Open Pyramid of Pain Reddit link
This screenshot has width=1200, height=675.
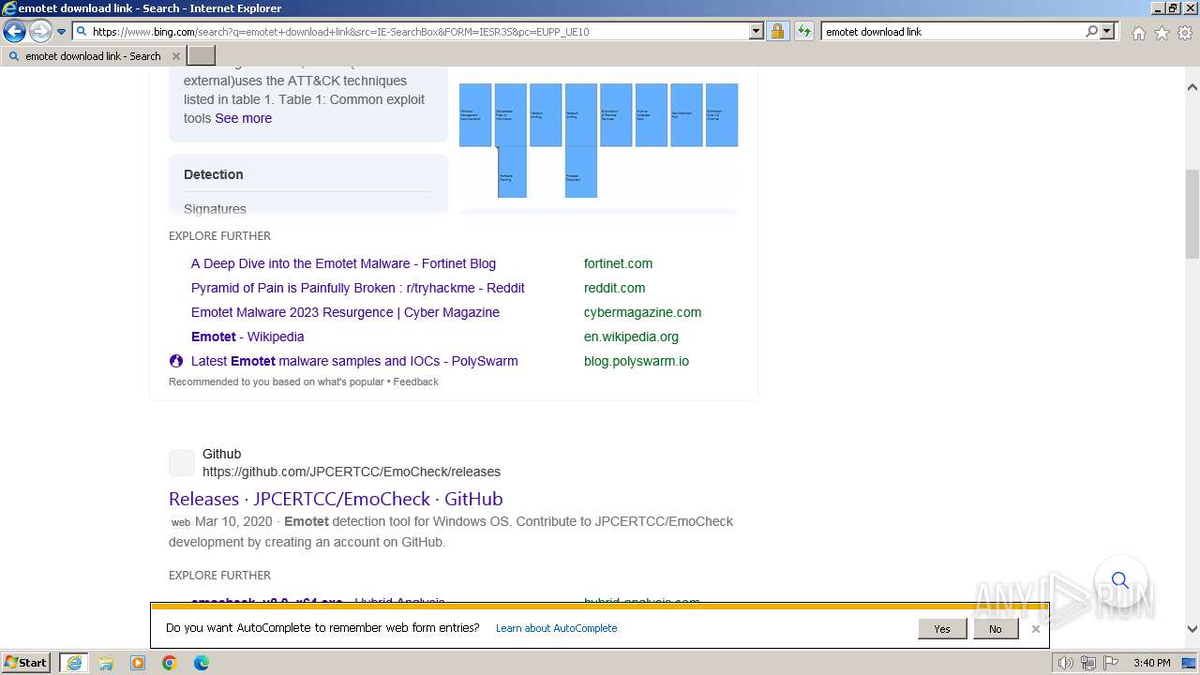point(357,288)
